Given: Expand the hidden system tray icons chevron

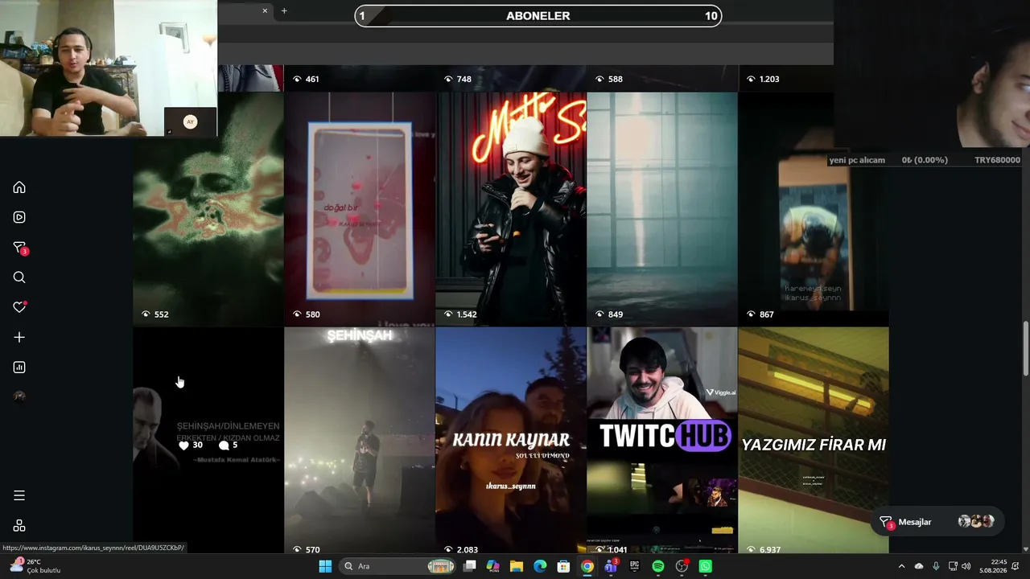Looking at the screenshot, I should click(x=901, y=566).
